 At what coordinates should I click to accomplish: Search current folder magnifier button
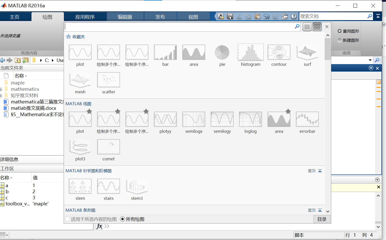click(x=377, y=60)
